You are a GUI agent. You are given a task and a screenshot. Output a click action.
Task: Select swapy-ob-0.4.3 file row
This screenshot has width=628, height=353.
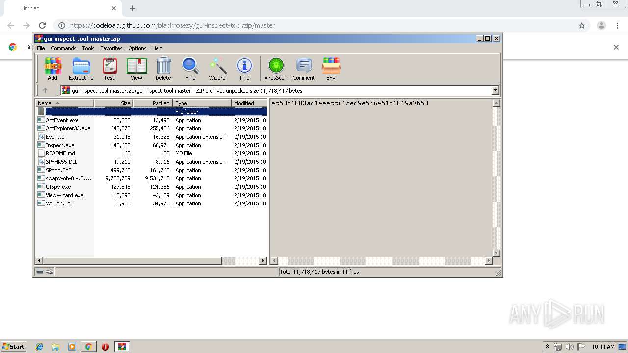pyautogui.click(x=151, y=178)
